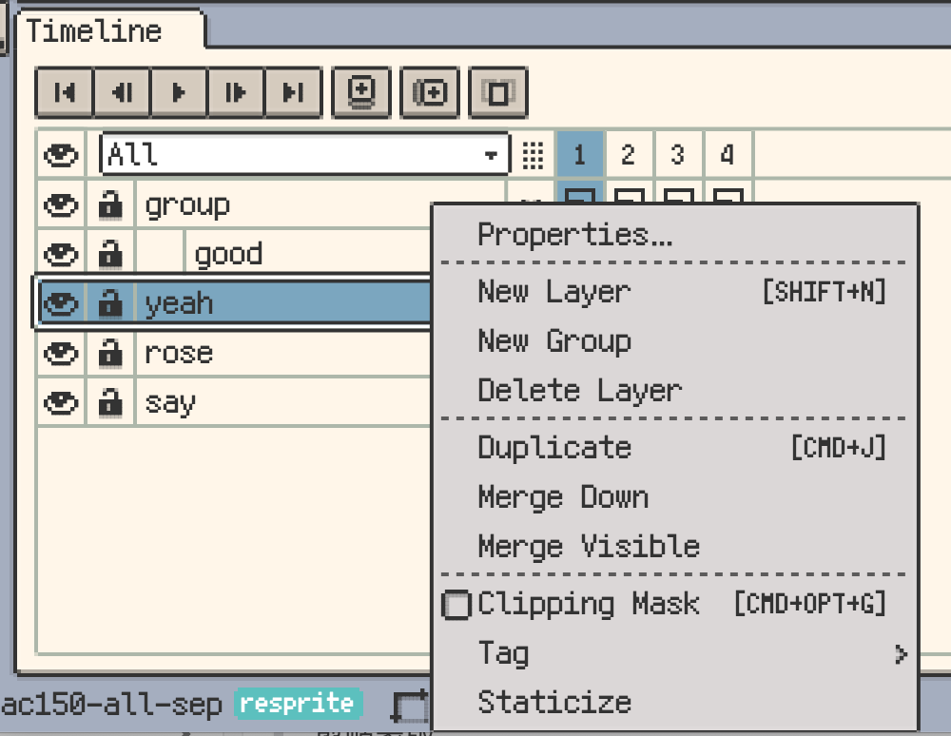Image resolution: width=951 pixels, height=736 pixels.
Task: Toggle the lock on the good layer
Action: 111,254
